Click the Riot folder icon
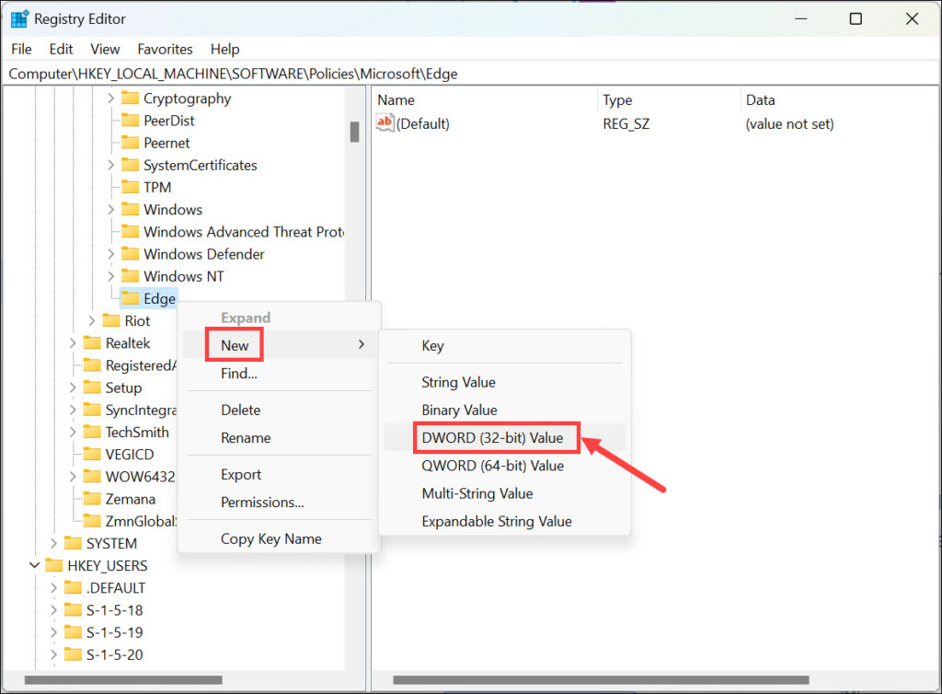This screenshot has height=694, width=942. tap(111, 320)
